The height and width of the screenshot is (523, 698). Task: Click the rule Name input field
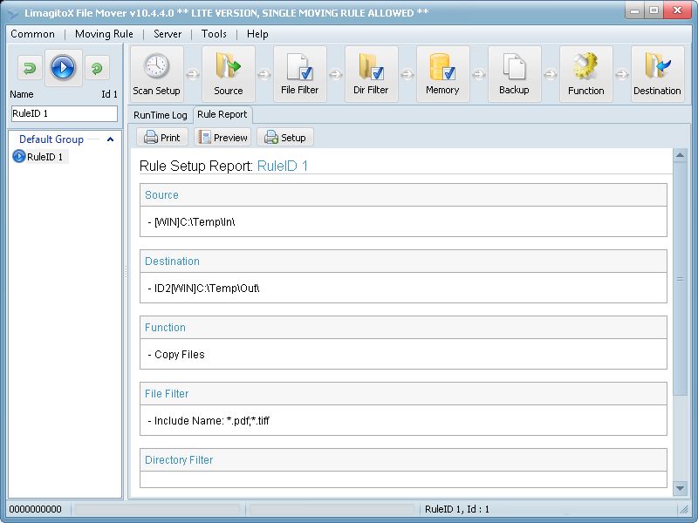pos(64,113)
